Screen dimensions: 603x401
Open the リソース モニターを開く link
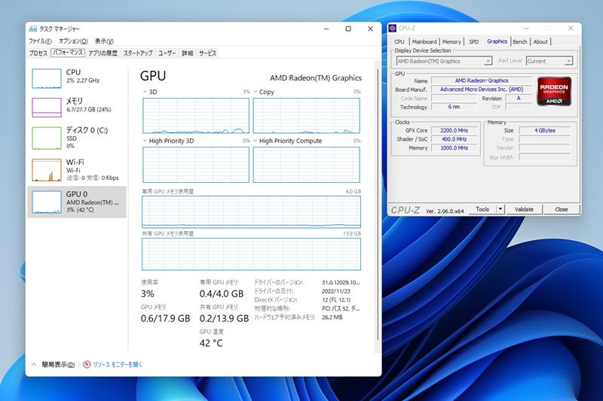tap(118, 364)
